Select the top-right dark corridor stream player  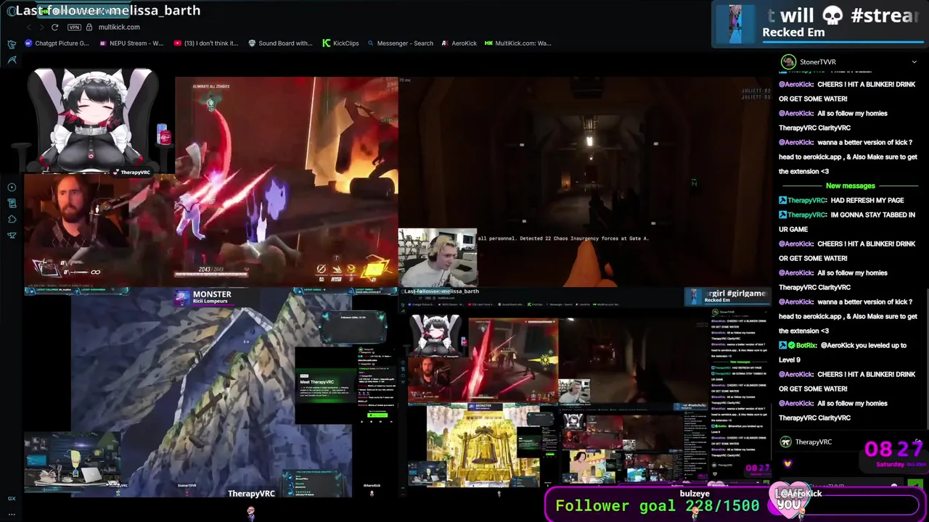pyautogui.click(x=585, y=181)
